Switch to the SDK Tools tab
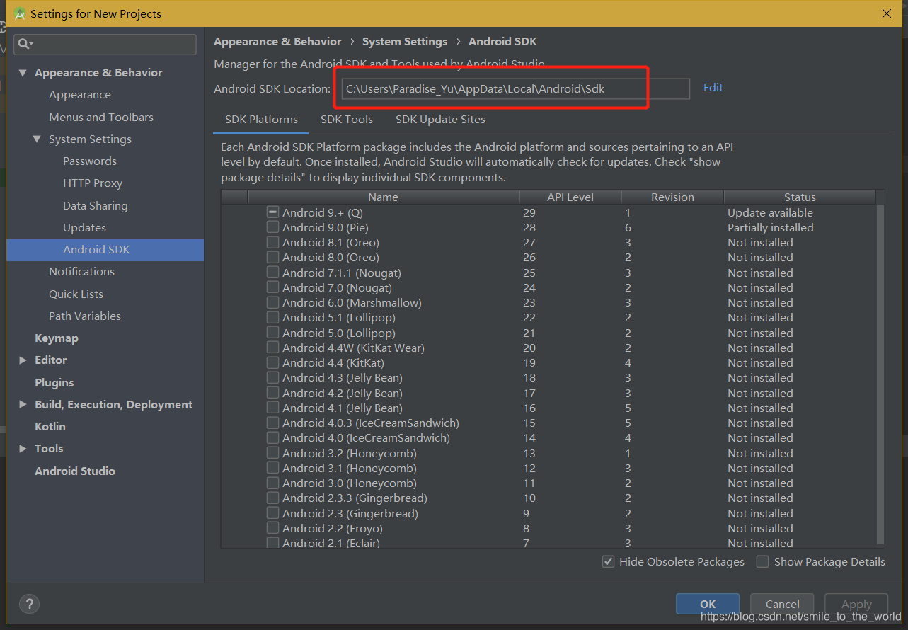Viewport: 908px width, 630px height. (x=347, y=119)
